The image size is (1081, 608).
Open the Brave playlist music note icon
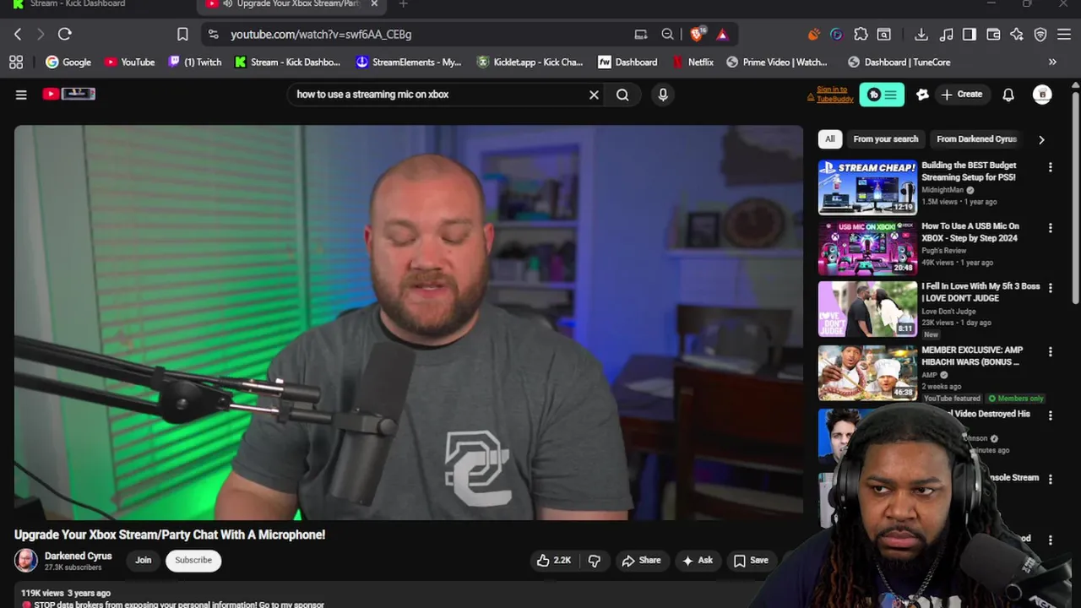(x=946, y=34)
